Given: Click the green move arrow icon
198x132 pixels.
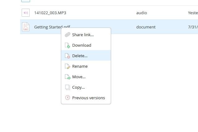Looking at the screenshot, I should (67, 77).
